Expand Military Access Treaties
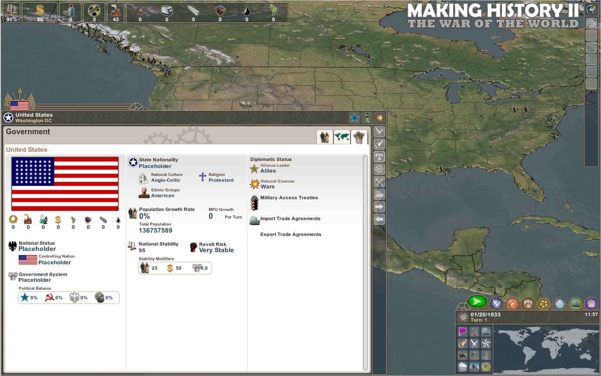The height and width of the screenshot is (376, 601). (289, 197)
